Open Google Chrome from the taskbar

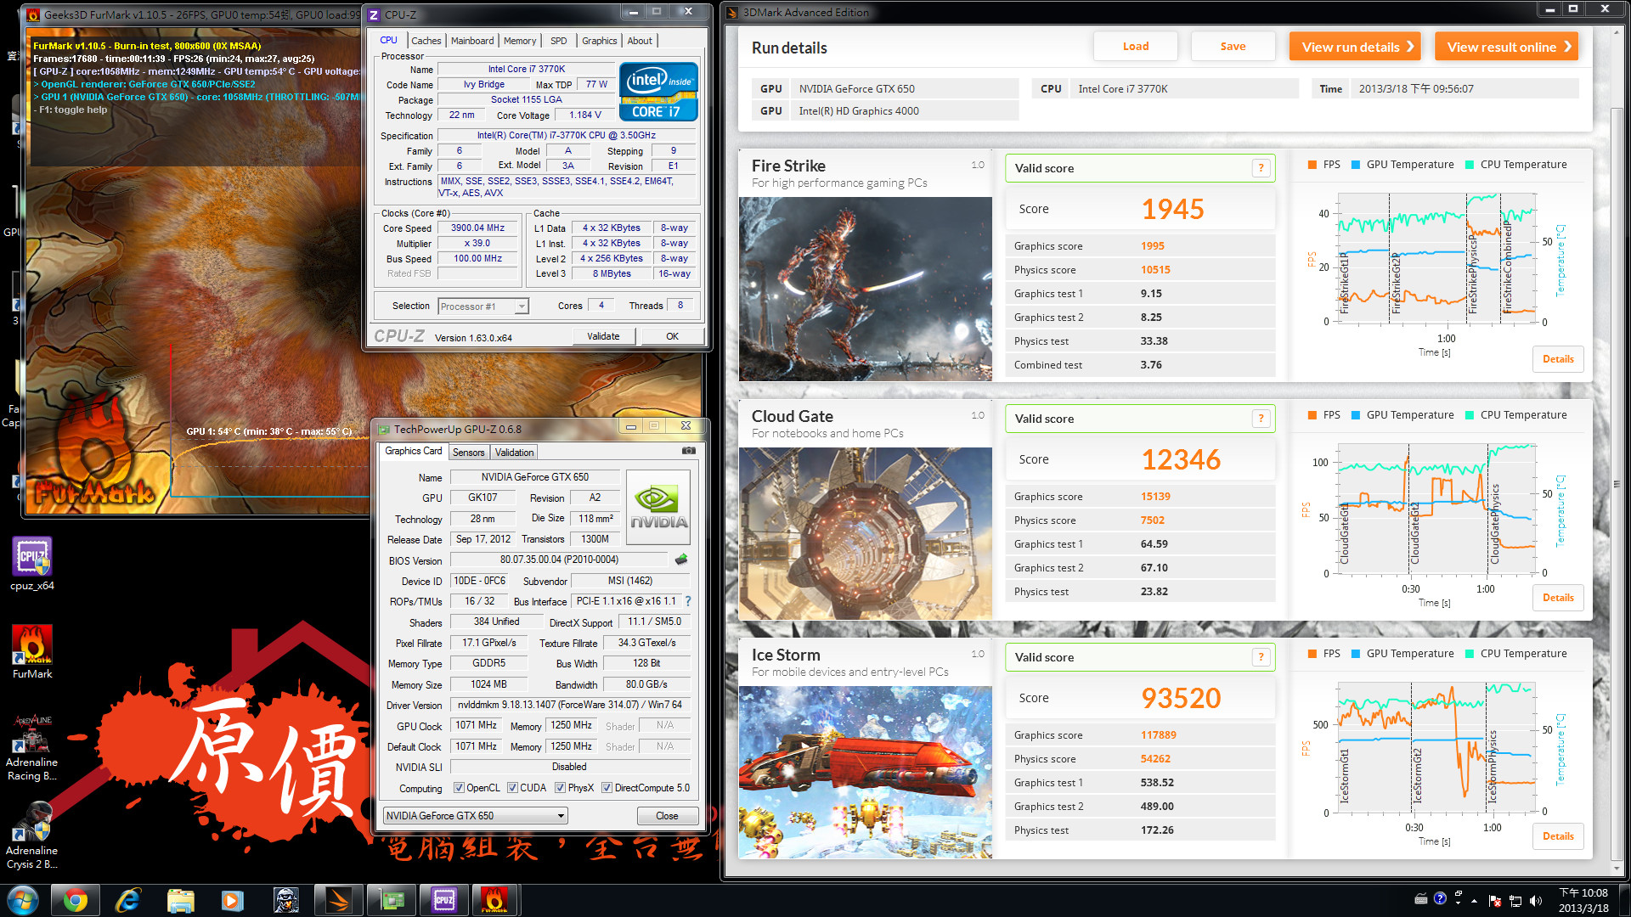(75, 900)
